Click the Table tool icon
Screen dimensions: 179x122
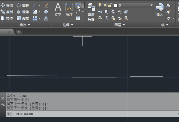pos(78,18)
